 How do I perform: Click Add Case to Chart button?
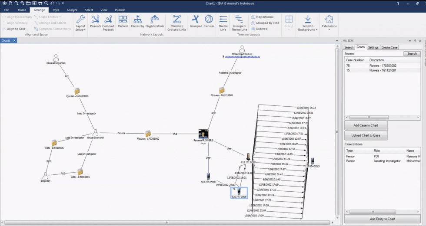(x=366, y=125)
